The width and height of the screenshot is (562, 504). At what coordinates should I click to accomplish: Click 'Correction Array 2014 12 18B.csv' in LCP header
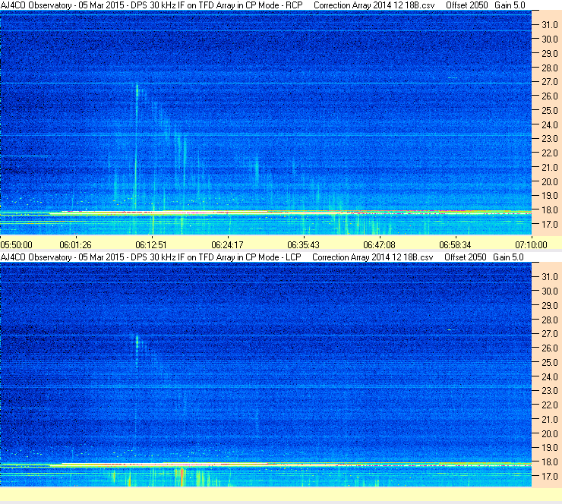[x=373, y=257]
